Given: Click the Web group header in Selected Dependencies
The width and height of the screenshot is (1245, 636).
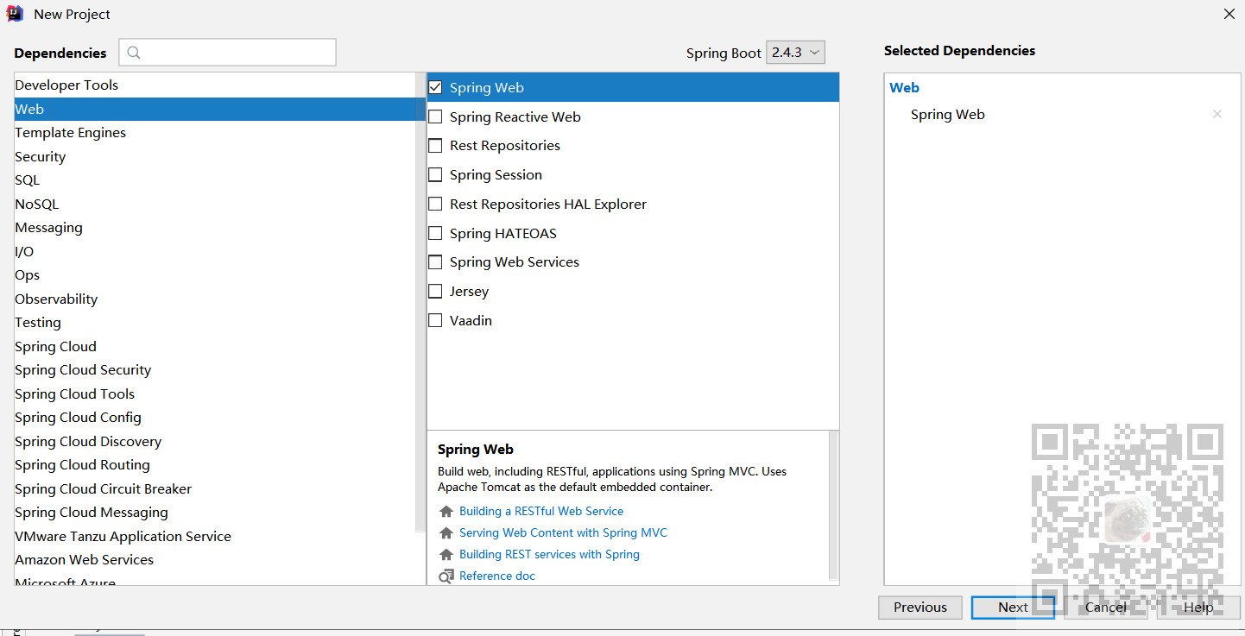Looking at the screenshot, I should click(x=904, y=87).
